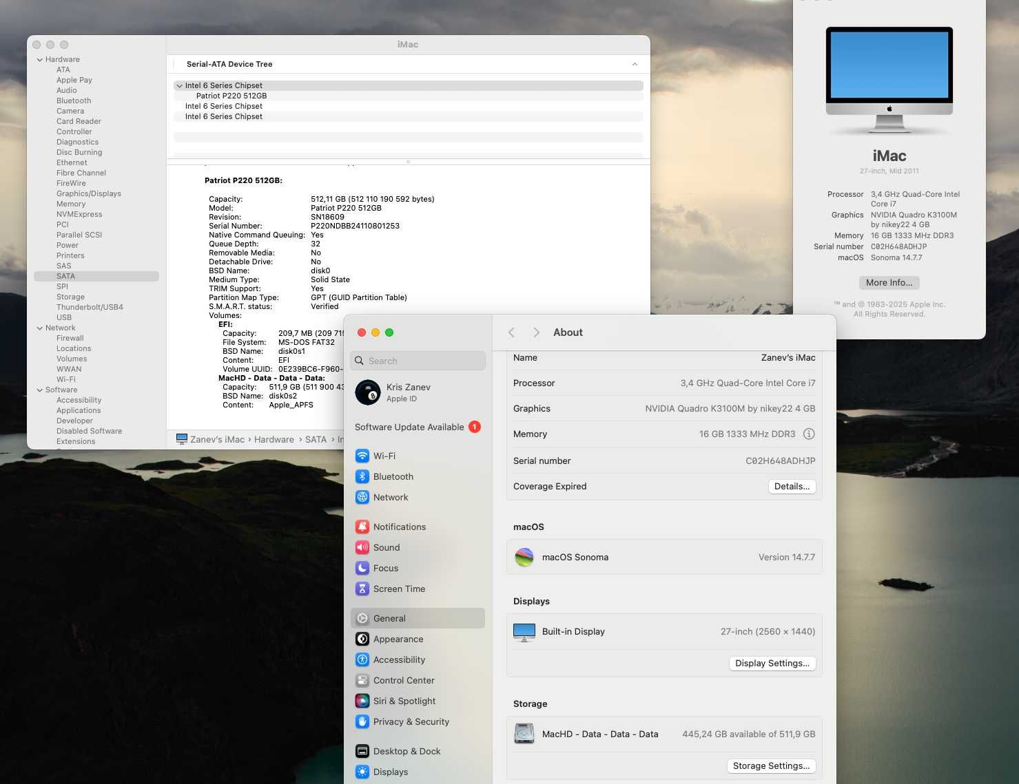
Task: Click Kris Zanev profile avatar
Action: coord(368,392)
